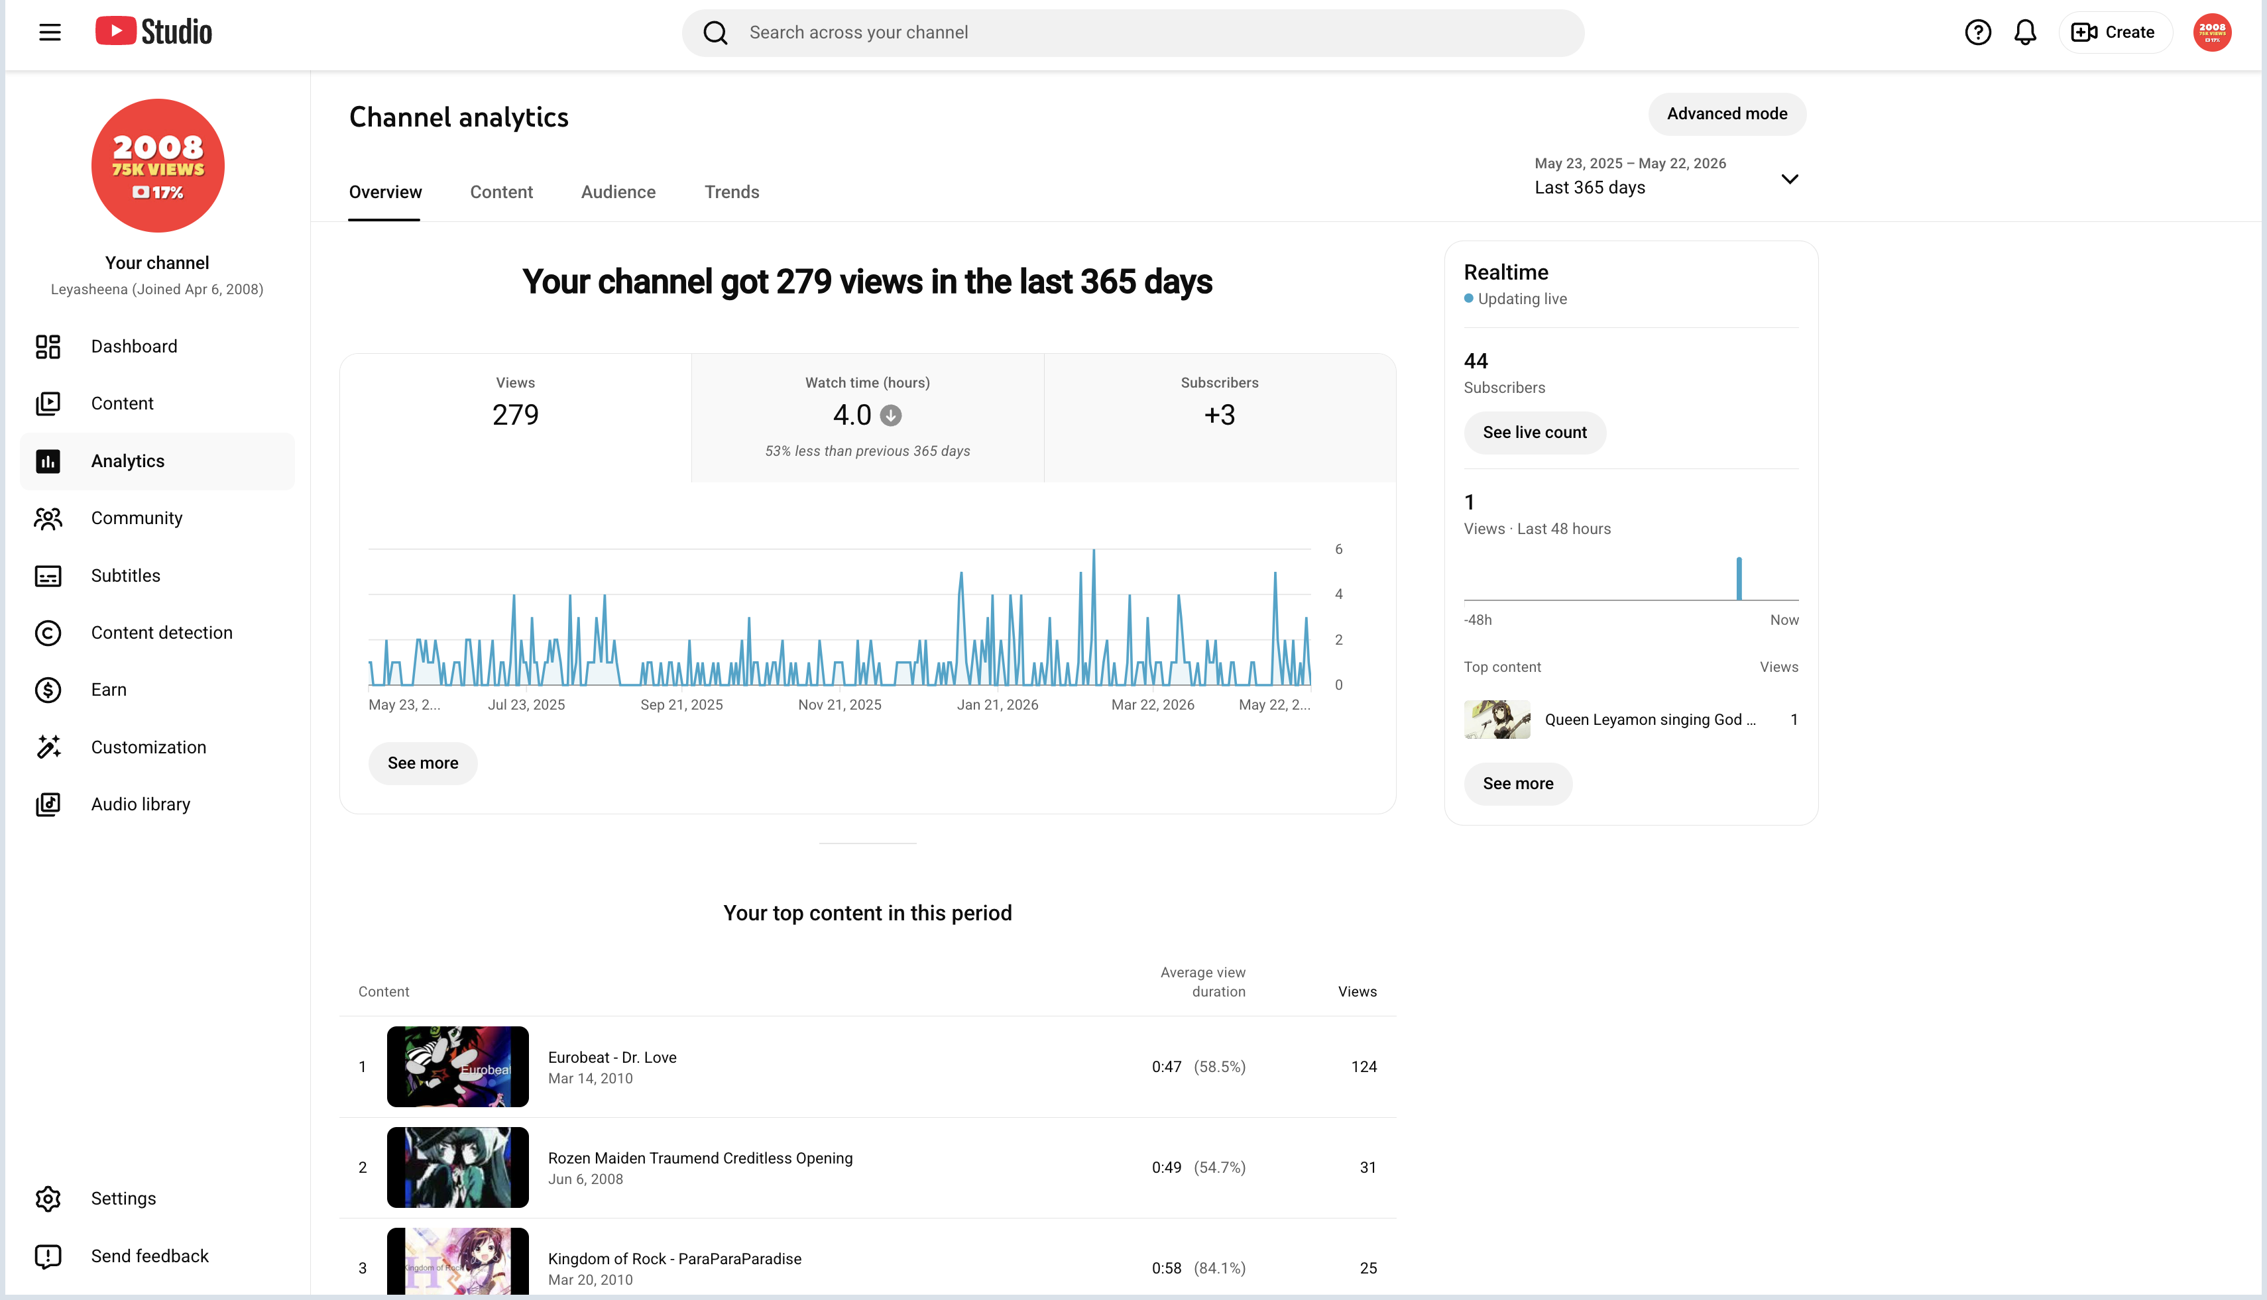Open Customization from the sidebar

tap(157, 747)
